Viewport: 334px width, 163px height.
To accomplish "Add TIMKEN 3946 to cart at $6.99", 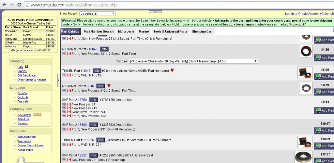I will coord(324,76).
